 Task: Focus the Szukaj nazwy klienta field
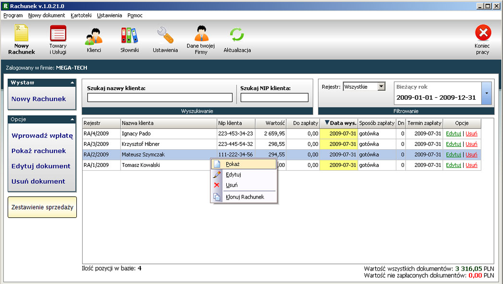pos(160,98)
